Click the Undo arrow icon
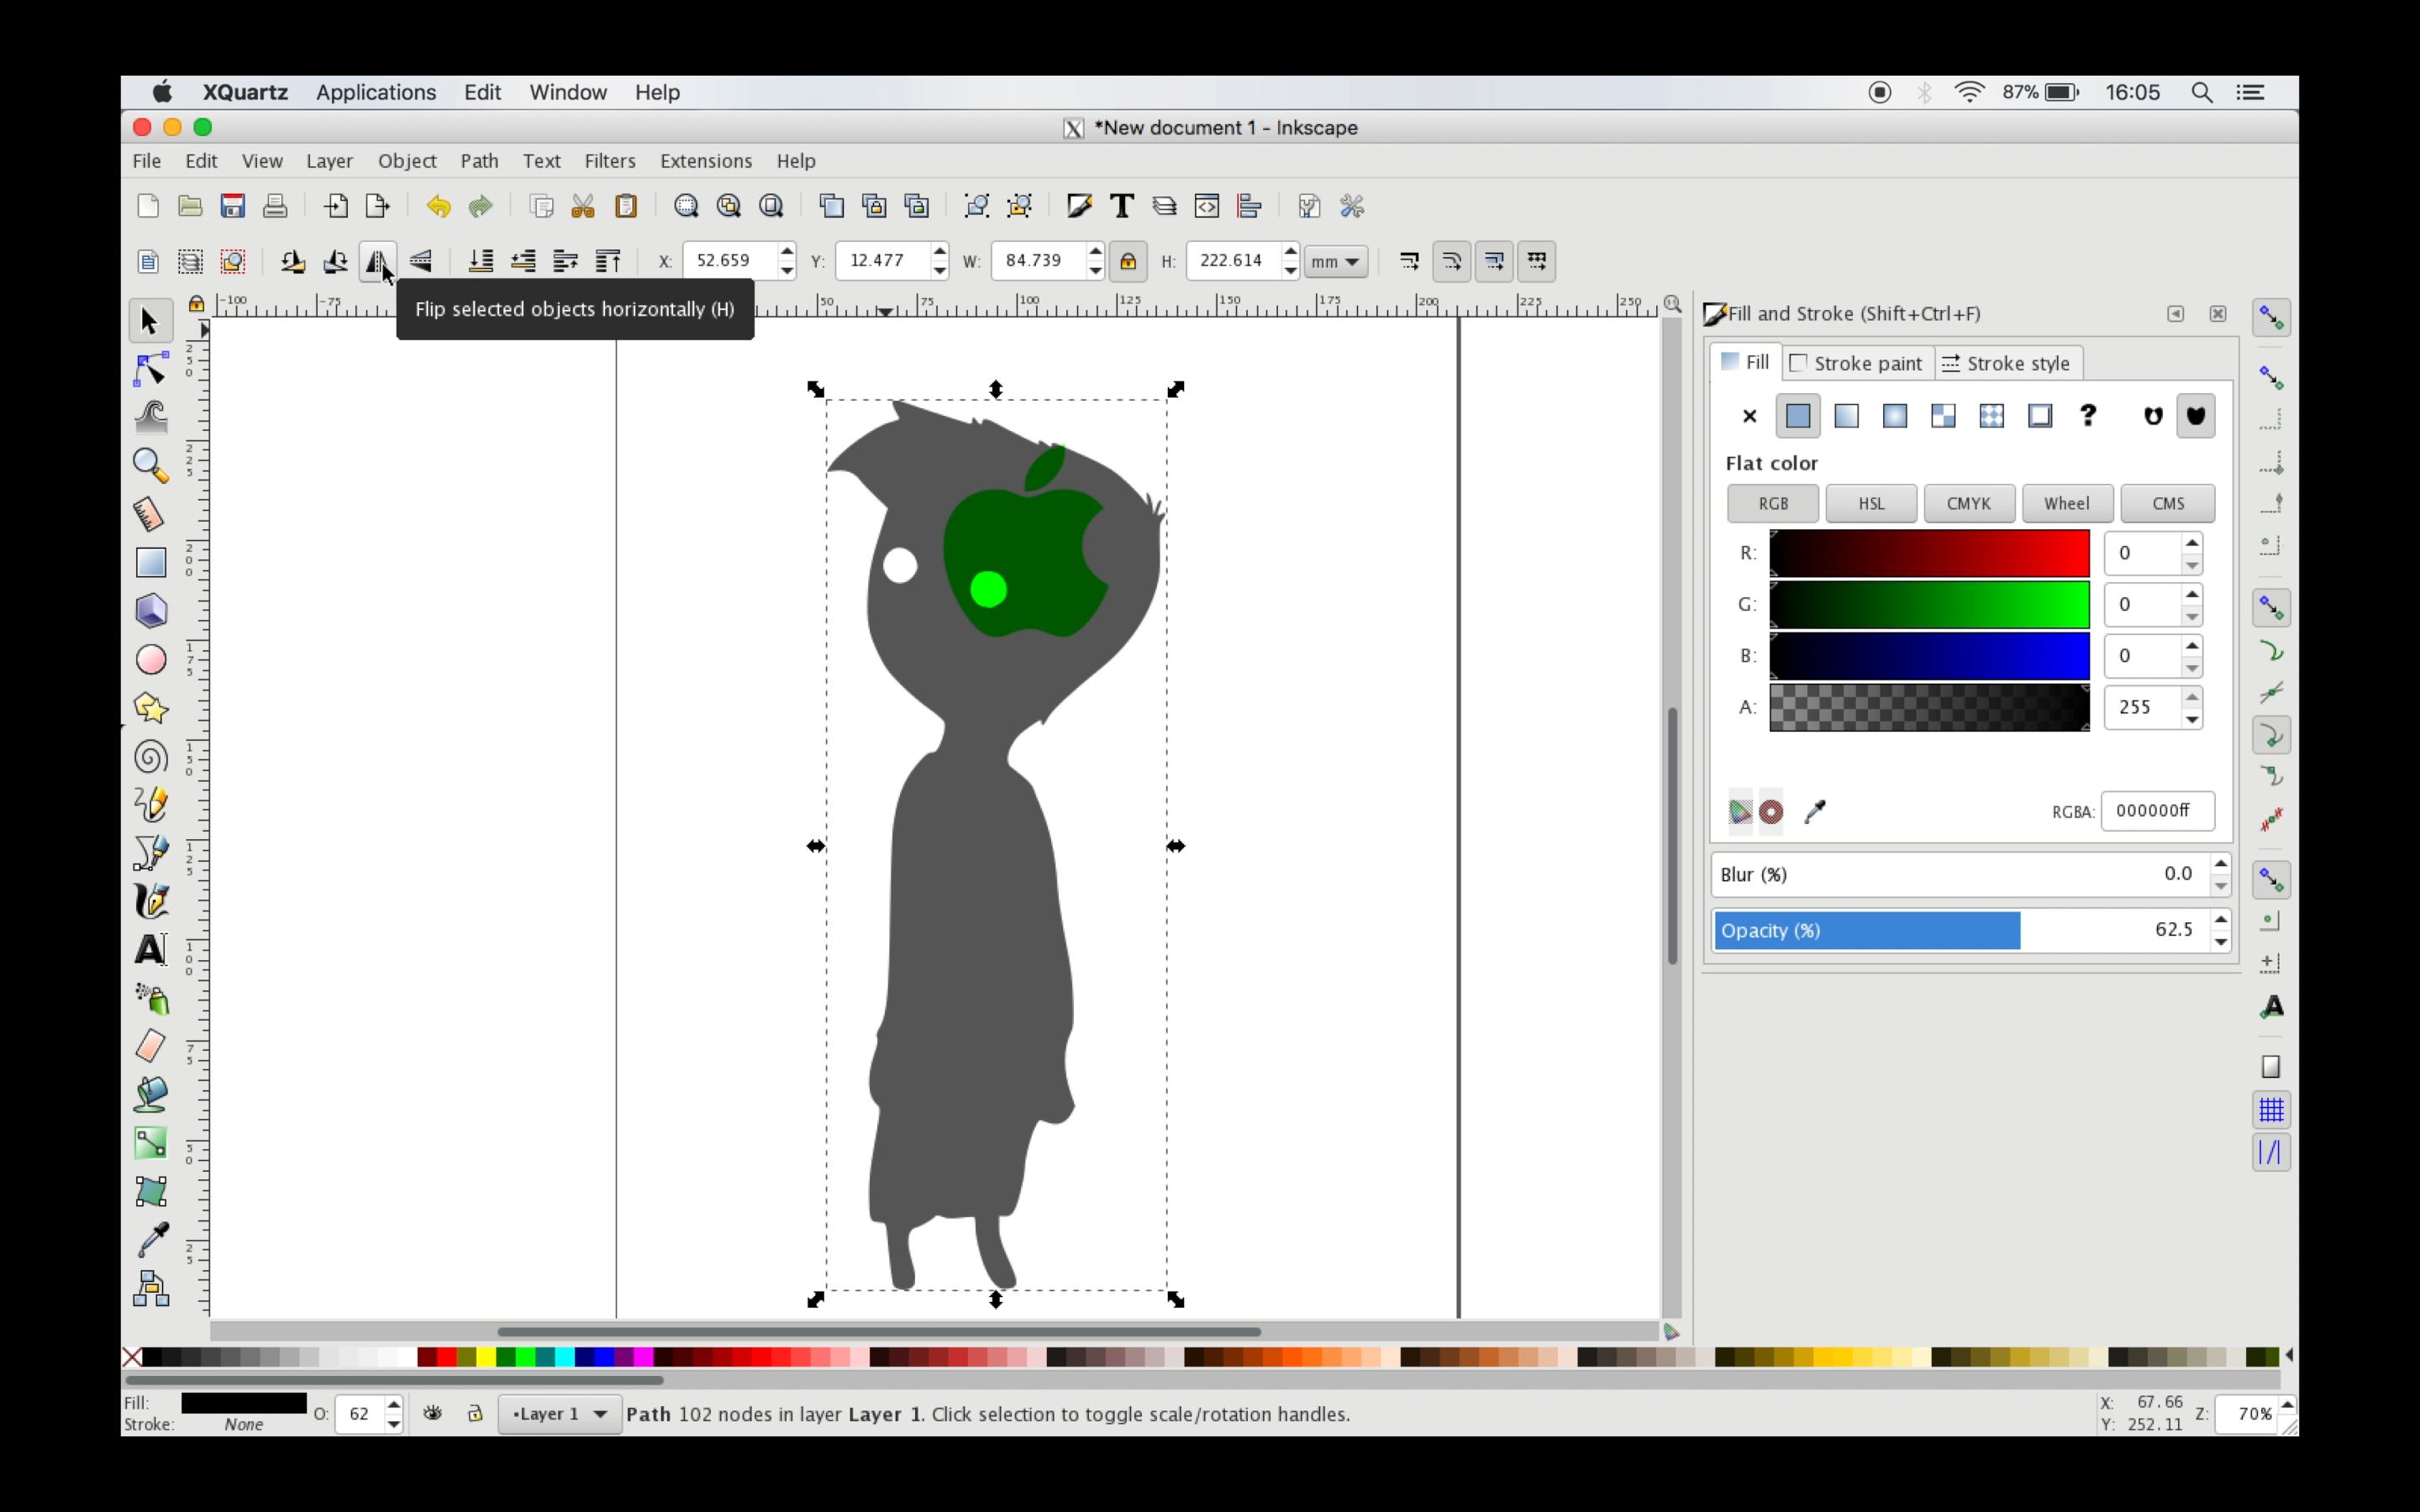 pos(438,206)
